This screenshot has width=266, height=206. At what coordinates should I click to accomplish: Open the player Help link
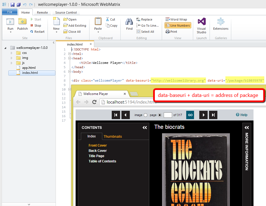tap(242, 115)
